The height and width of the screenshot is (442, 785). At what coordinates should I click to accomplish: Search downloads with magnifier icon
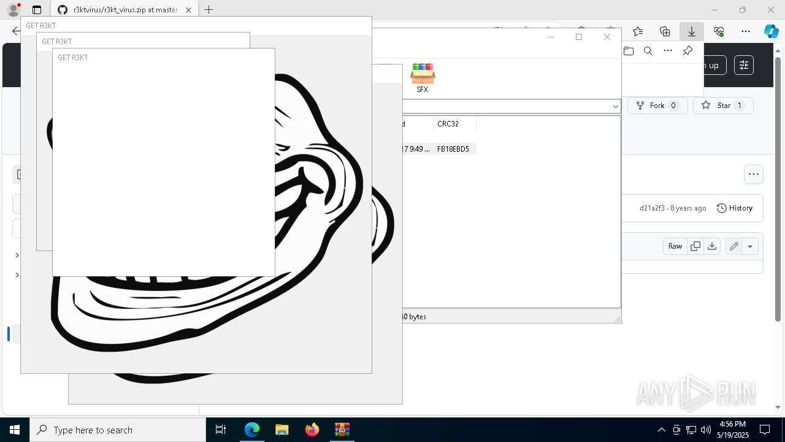click(x=648, y=51)
